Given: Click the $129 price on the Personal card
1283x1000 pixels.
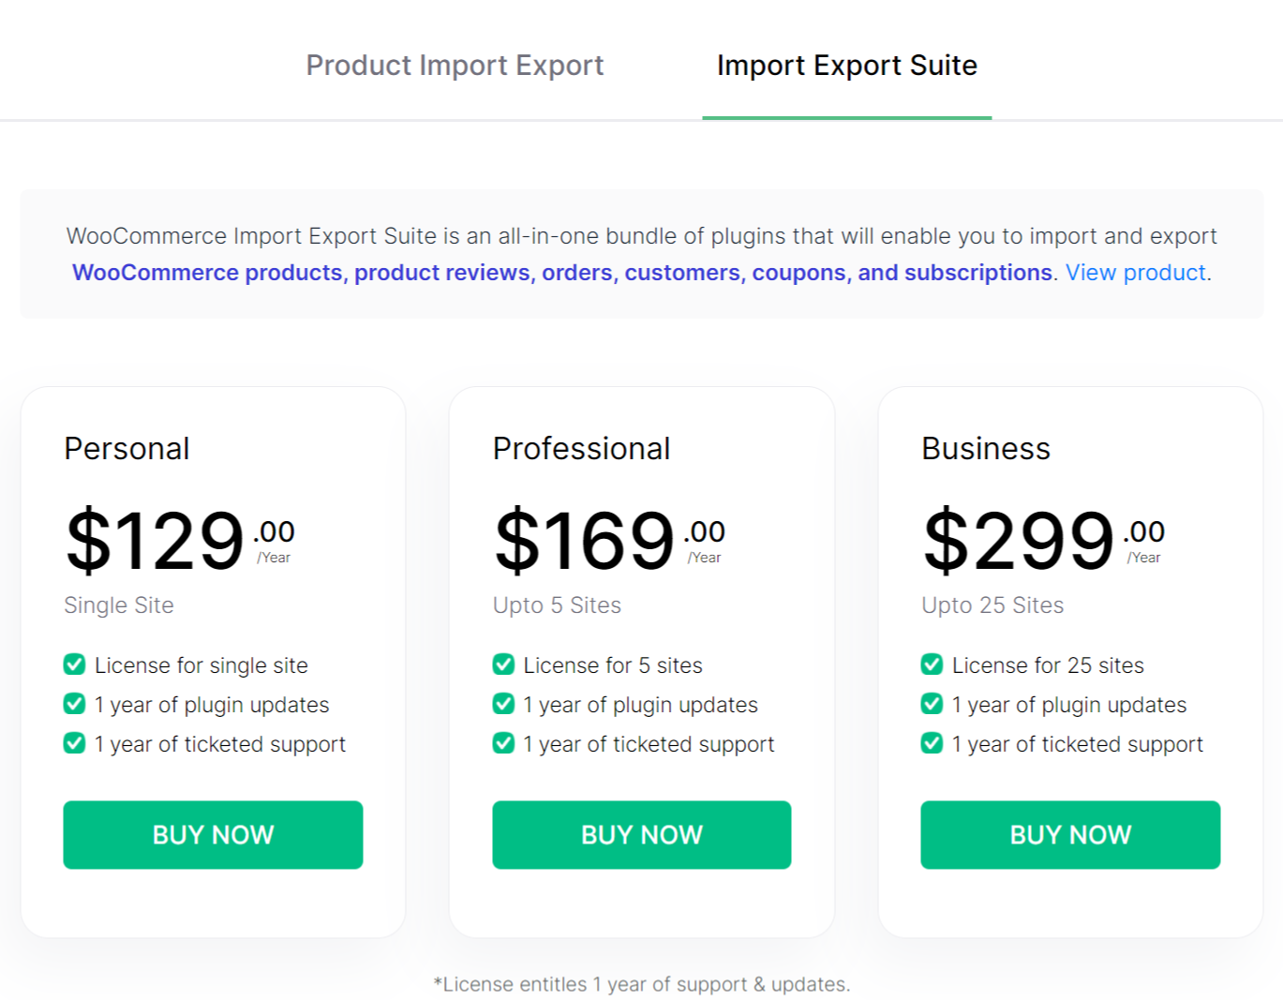Looking at the screenshot, I should (x=155, y=542).
